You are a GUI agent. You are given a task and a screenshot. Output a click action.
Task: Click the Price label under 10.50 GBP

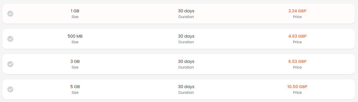point(297,92)
